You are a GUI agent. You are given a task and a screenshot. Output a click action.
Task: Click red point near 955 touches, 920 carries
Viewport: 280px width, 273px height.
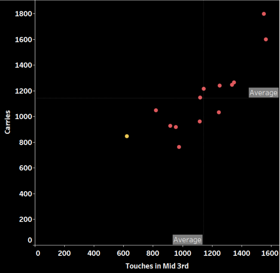point(176,127)
